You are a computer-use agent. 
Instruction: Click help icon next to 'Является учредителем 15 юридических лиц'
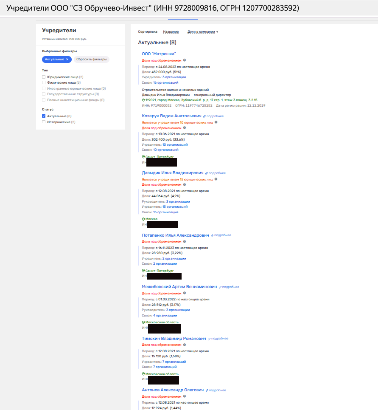coord(216,179)
